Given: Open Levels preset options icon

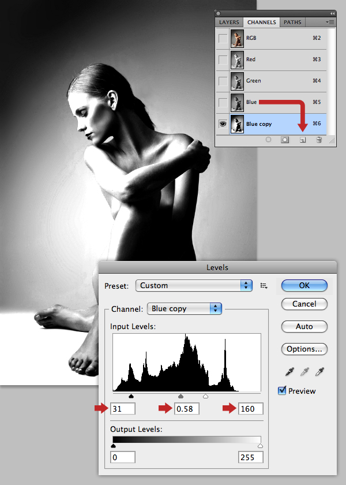Looking at the screenshot, I should tap(264, 286).
